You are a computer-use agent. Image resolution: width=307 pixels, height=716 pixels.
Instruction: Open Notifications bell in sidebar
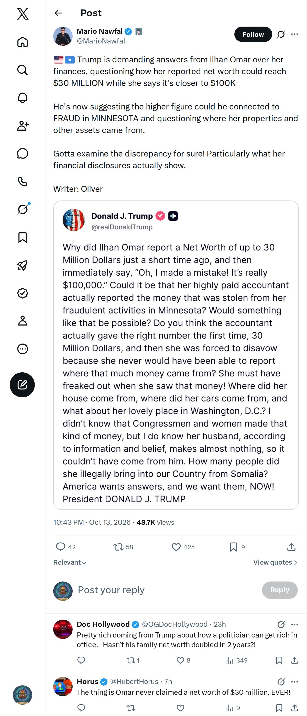pyautogui.click(x=23, y=98)
